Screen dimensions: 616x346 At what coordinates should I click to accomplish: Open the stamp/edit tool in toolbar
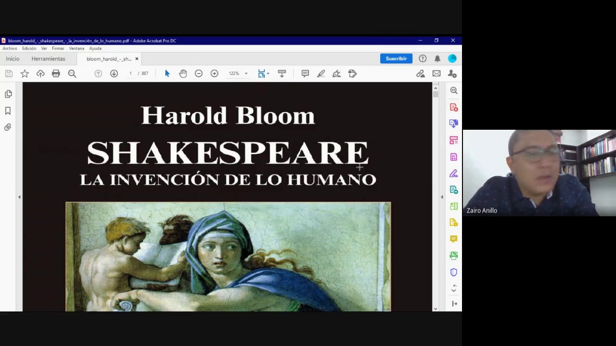[x=353, y=74]
